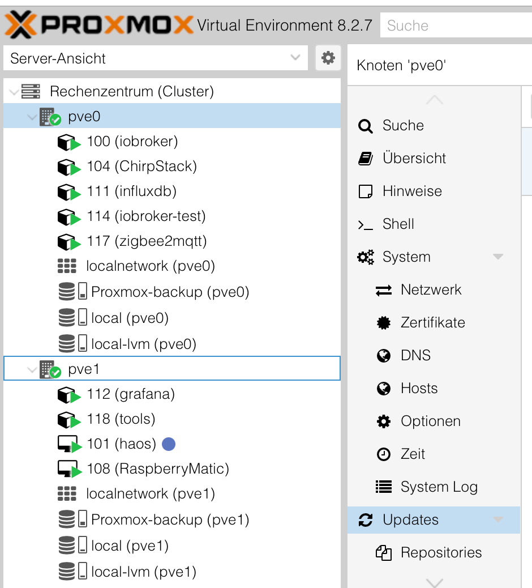
Task: Click the gear icon beside Optionen
Action: click(384, 421)
